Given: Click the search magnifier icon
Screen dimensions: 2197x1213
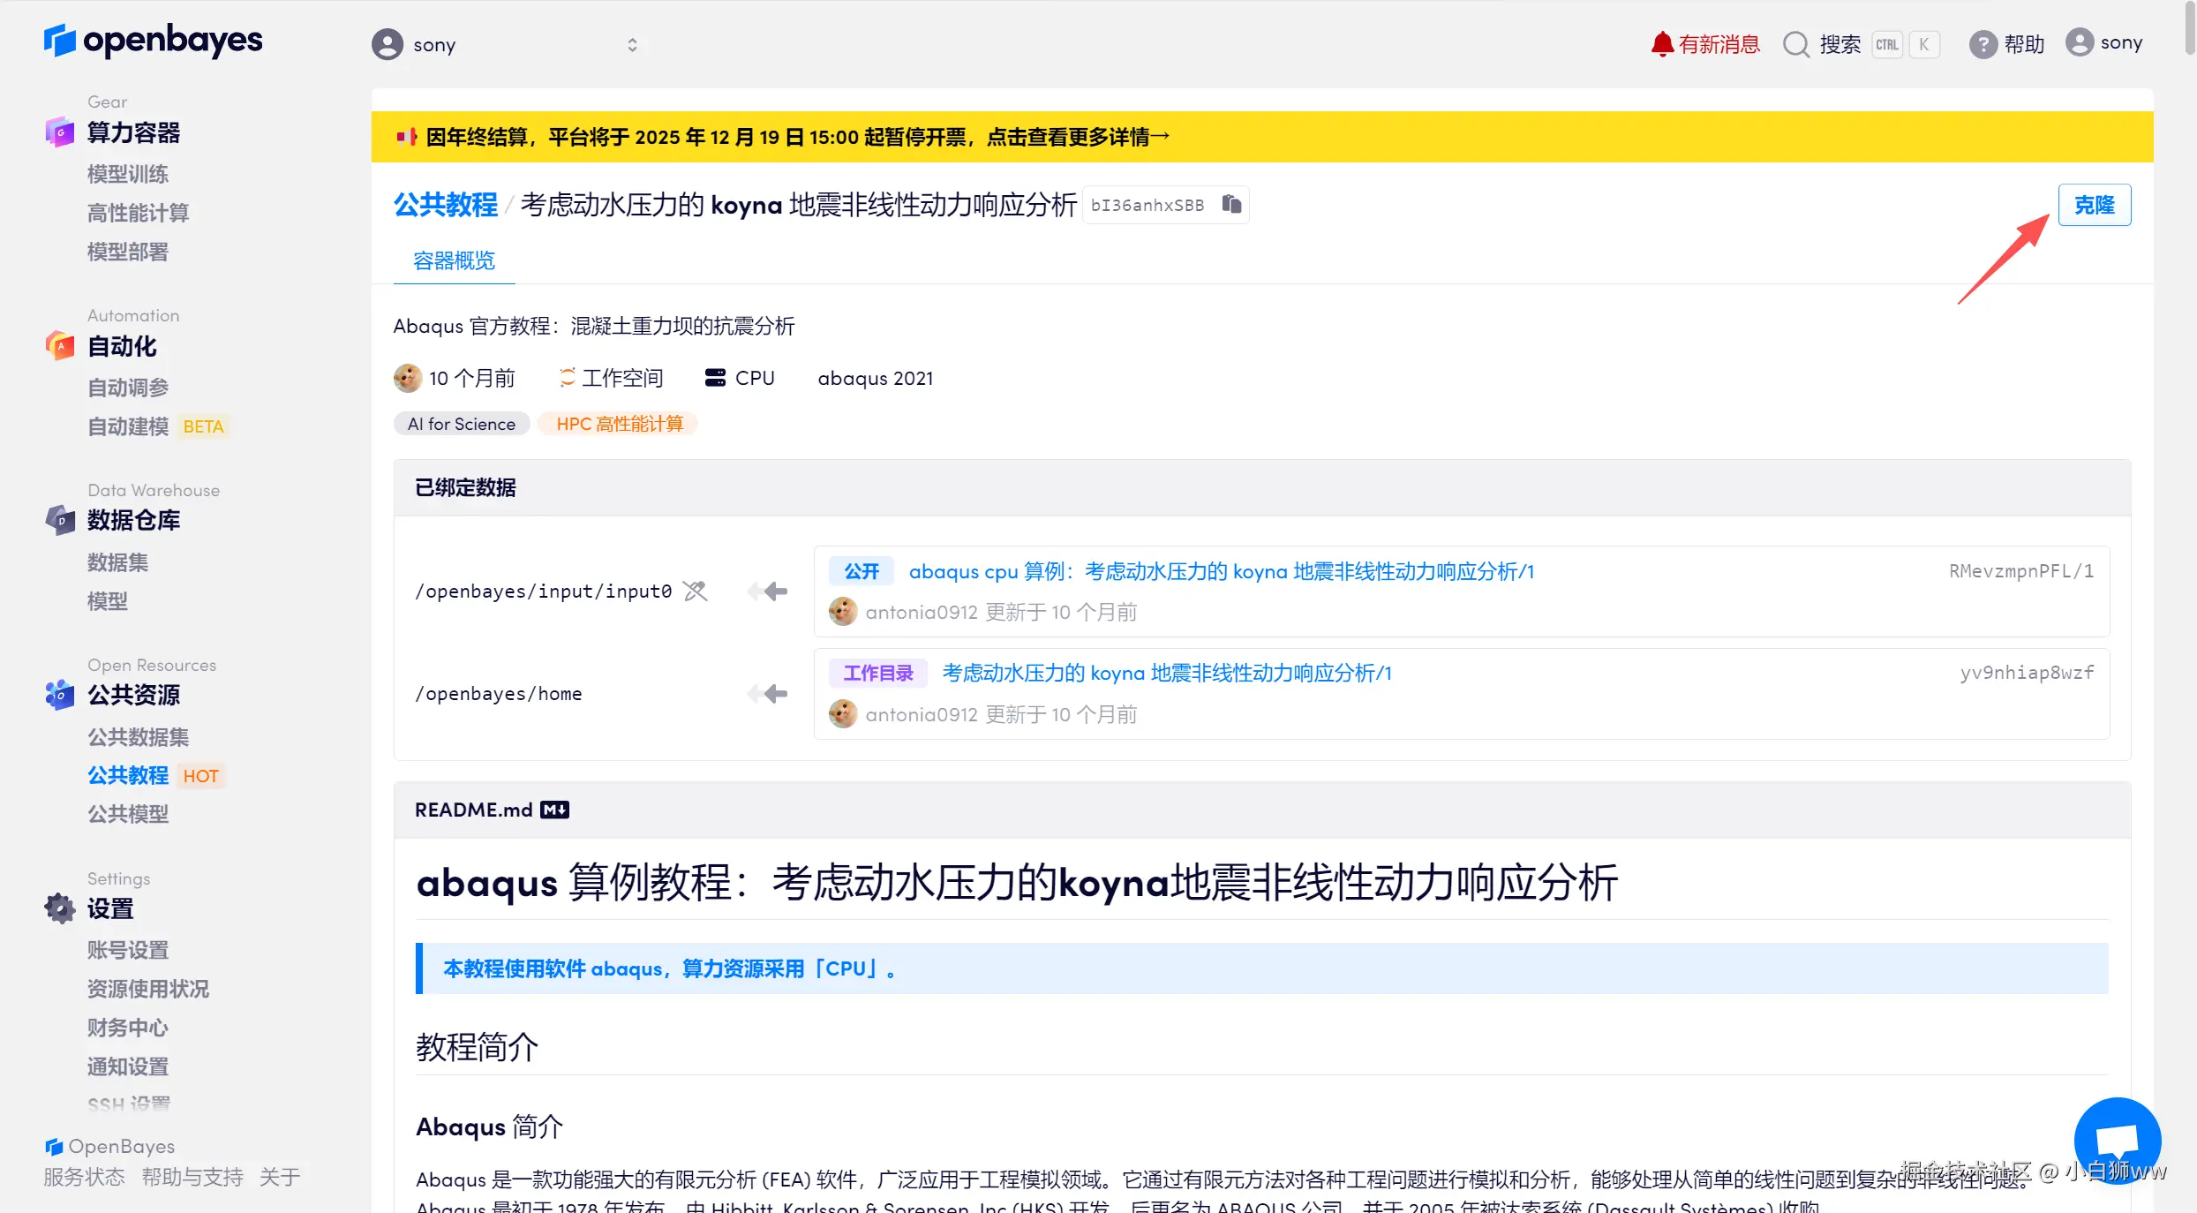Looking at the screenshot, I should [1795, 44].
